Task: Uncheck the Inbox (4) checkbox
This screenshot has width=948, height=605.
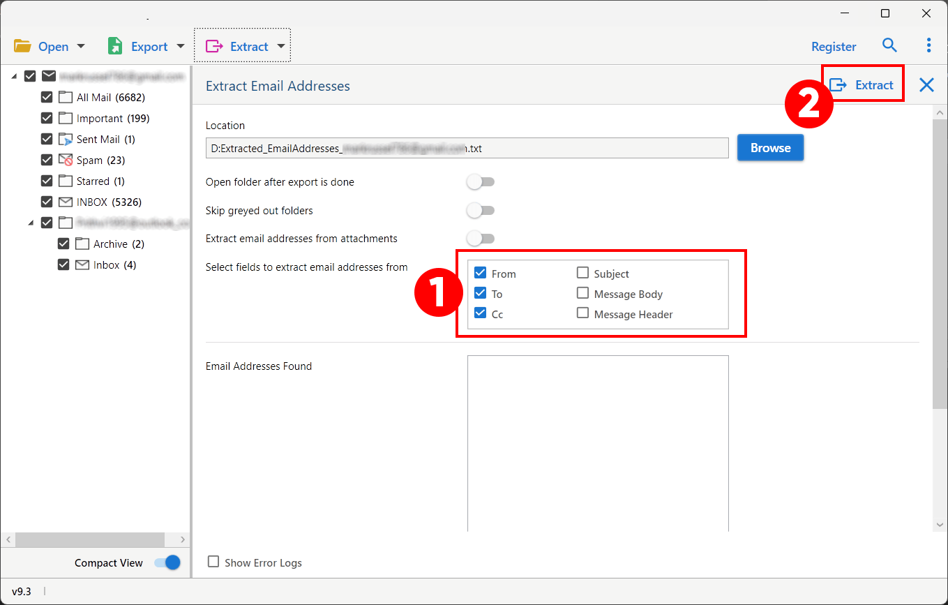Action: 63,264
